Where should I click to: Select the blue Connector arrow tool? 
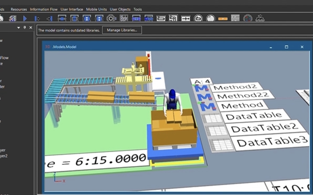coord(25,19)
